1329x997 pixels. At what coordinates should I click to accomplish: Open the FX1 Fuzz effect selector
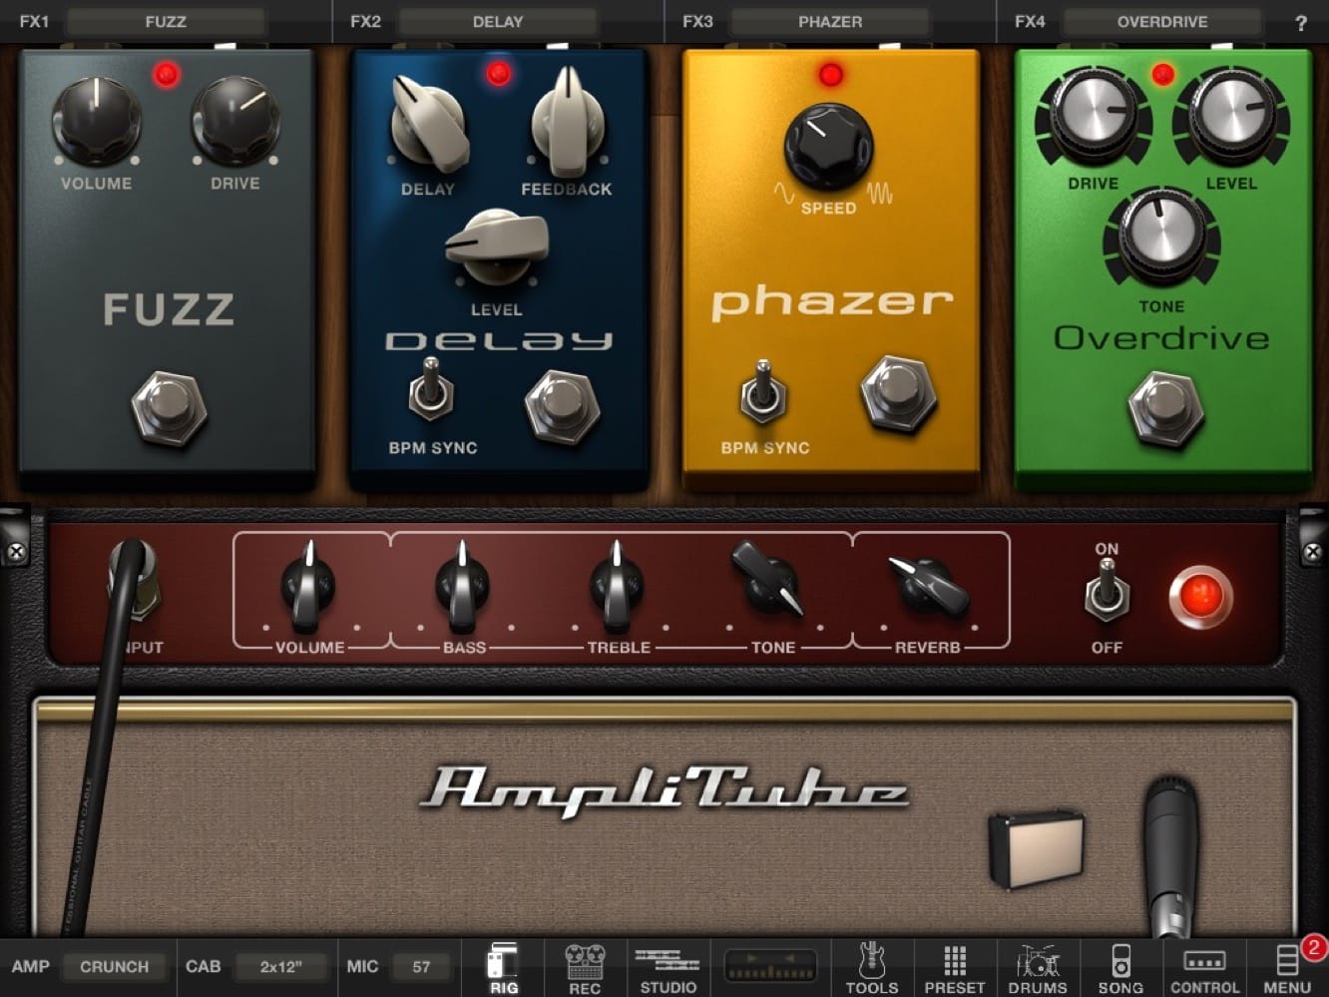pyautogui.click(x=166, y=21)
